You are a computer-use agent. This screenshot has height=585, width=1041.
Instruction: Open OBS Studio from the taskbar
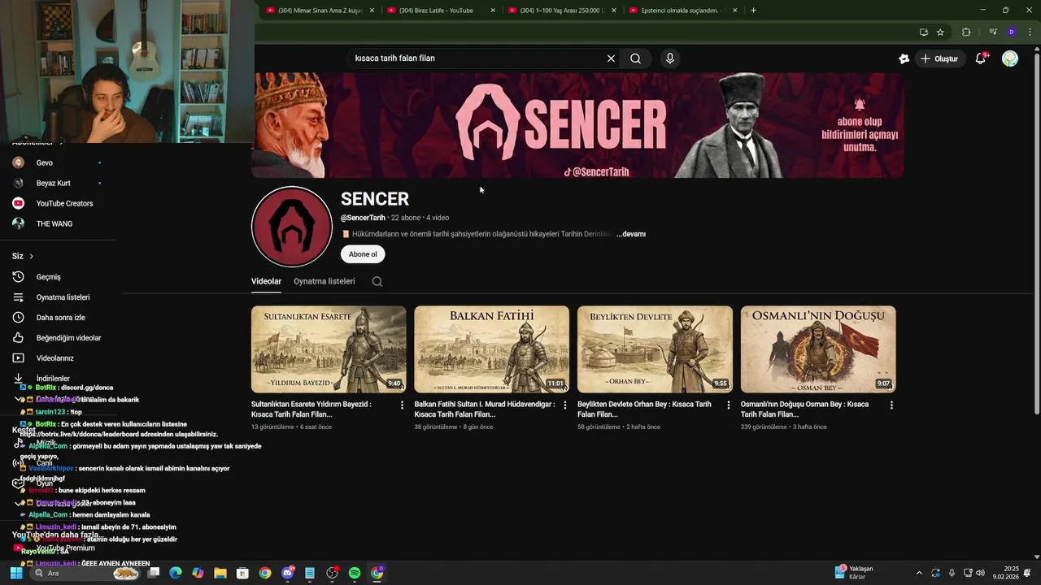coord(332,573)
